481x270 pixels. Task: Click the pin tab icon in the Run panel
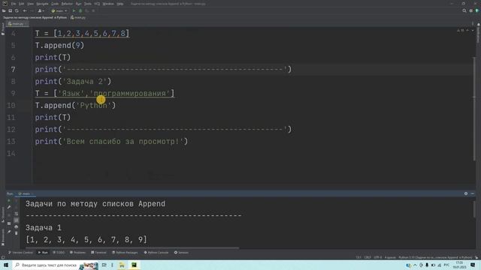click(x=9, y=232)
